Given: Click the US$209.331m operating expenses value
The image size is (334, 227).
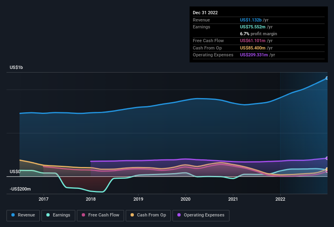Looking at the screenshot, I should coord(254,55).
